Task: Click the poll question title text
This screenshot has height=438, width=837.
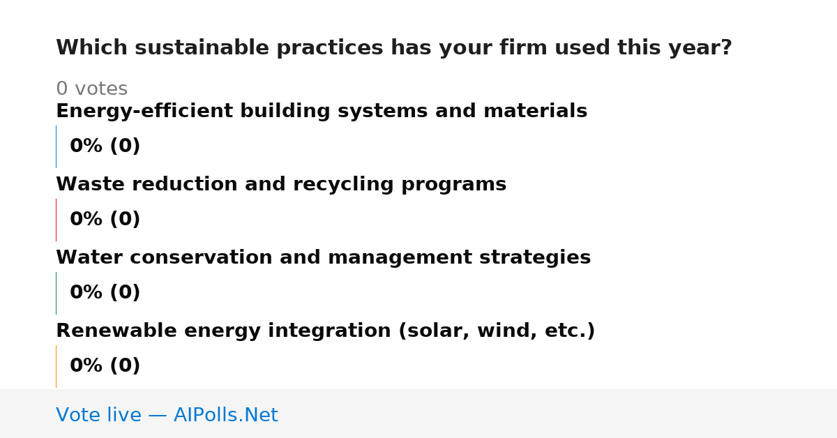Action: (394, 48)
